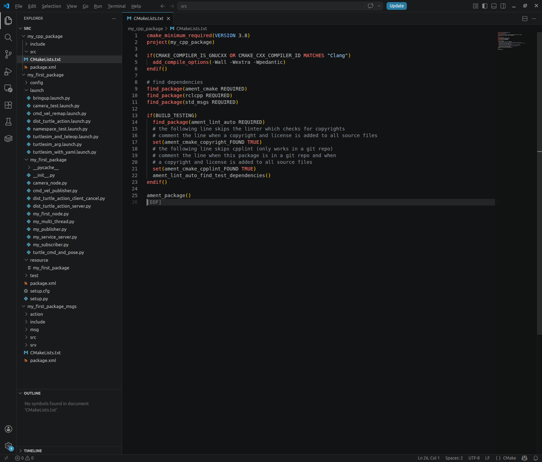Open the Help menu
Screen dimensions: 542x462
136,6
